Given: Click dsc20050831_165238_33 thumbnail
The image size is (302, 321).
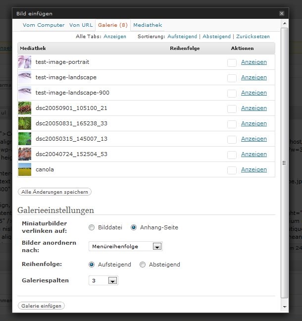Looking at the screenshot, I should coord(25,123).
